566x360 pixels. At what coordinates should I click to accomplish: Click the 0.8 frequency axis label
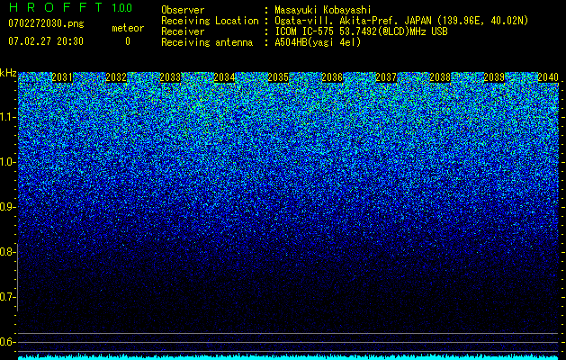click(6, 252)
